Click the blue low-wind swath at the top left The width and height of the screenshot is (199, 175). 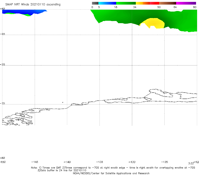pyautogui.click(x=23, y=12)
